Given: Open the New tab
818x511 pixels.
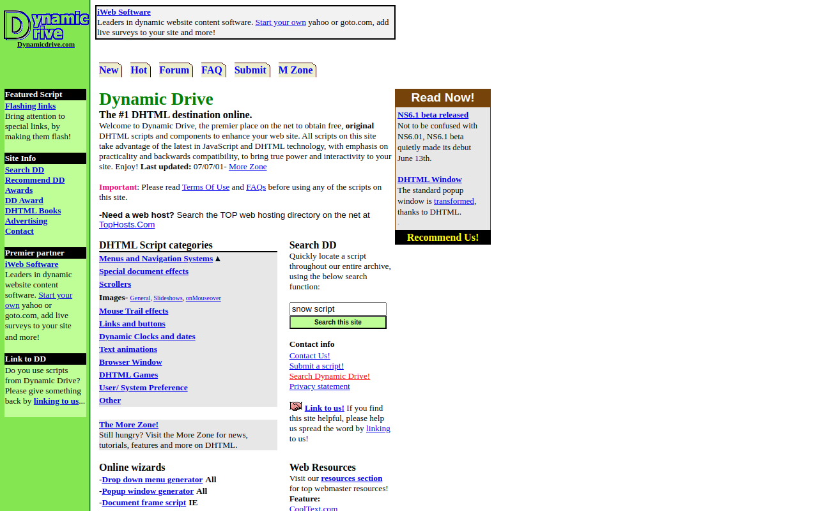Looking at the screenshot, I should (109, 70).
